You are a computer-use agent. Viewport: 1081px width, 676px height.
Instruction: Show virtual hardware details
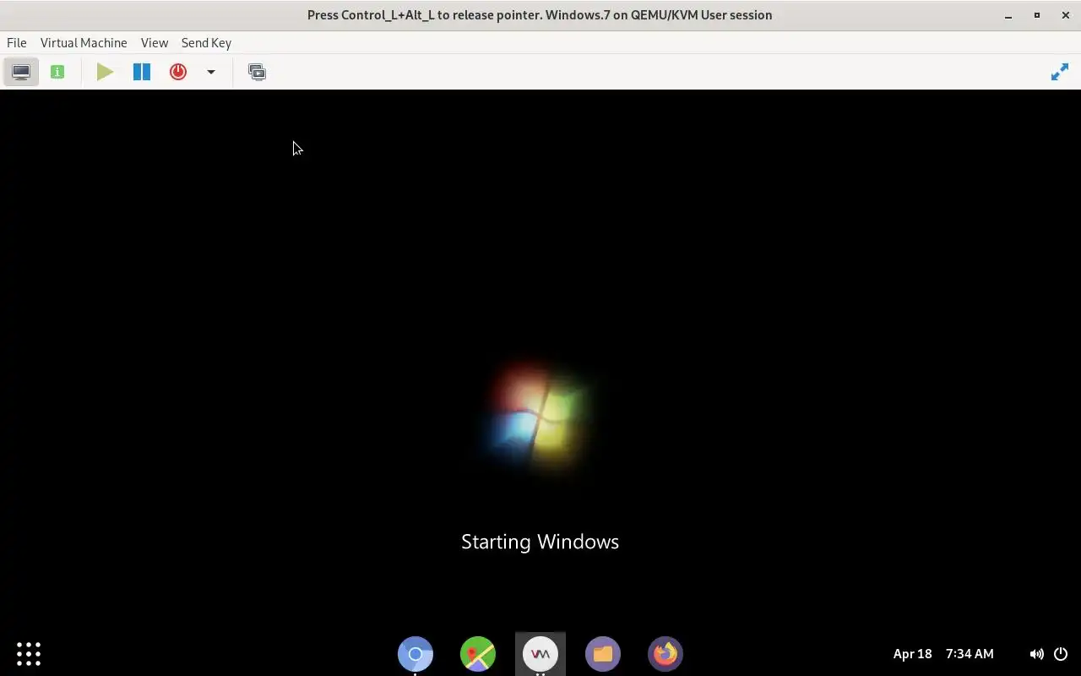pyautogui.click(x=57, y=72)
